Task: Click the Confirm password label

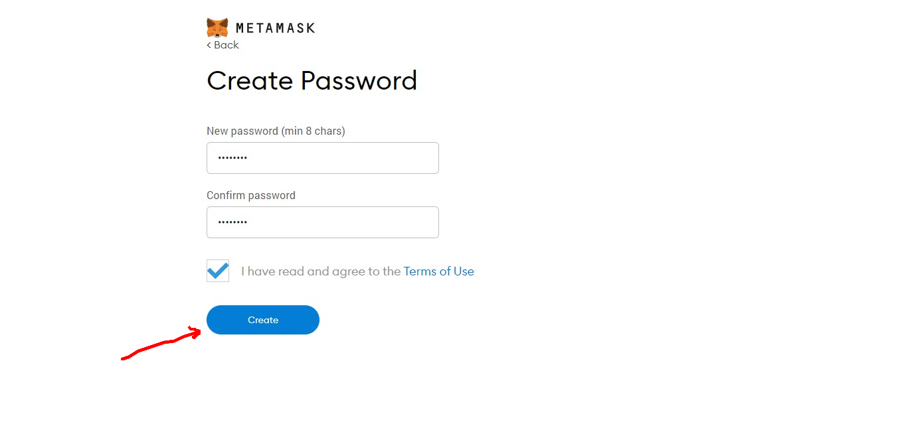Action: [x=251, y=196]
